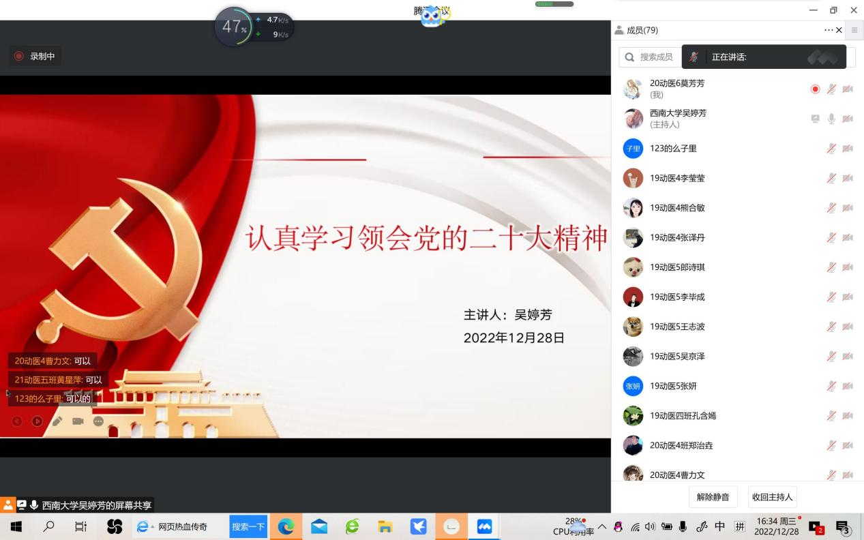Select member 19动医5王志波 in list
The width and height of the screenshot is (864, 540).
tap(677, 327)
